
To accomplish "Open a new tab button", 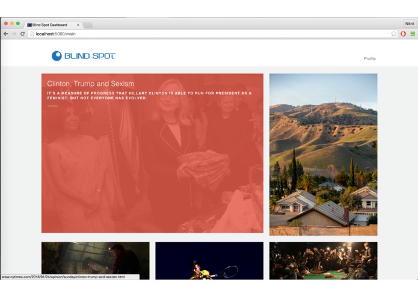I will point(88,25).
